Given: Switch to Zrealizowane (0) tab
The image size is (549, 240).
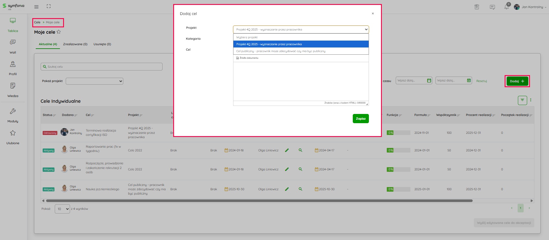Looking at the screenshot, I should [x=75, y=44].
